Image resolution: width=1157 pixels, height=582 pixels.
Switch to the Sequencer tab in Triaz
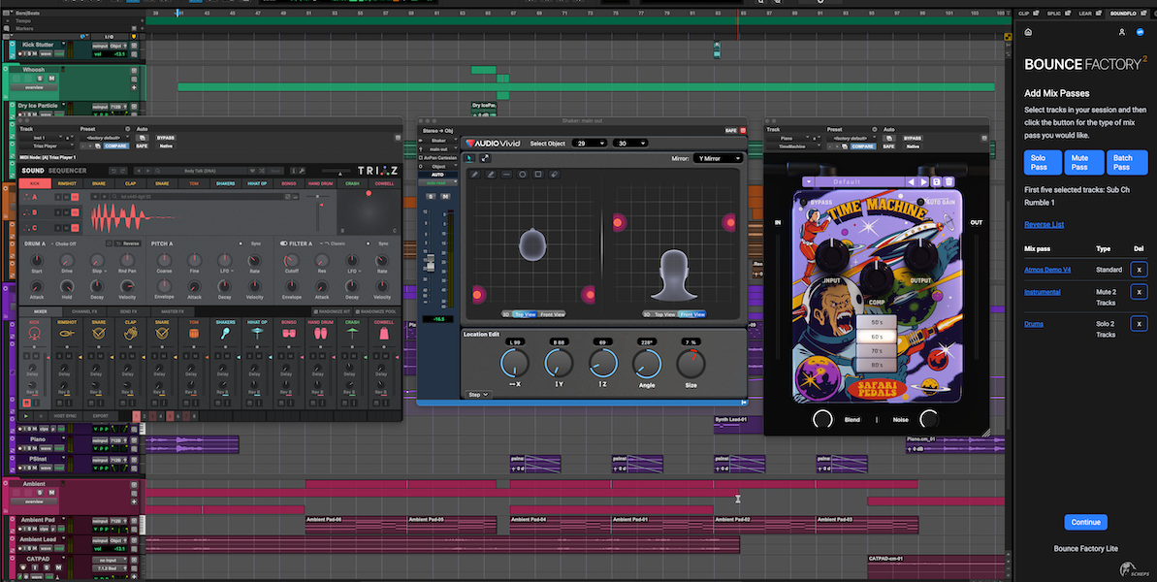pyautogui.click(x=68, y=171)
